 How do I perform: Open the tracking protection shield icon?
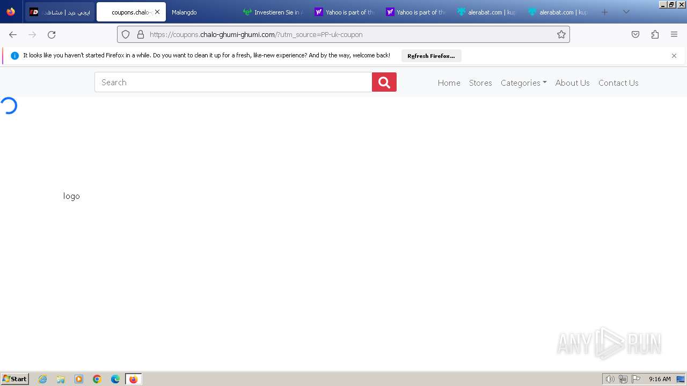point(126,34)
